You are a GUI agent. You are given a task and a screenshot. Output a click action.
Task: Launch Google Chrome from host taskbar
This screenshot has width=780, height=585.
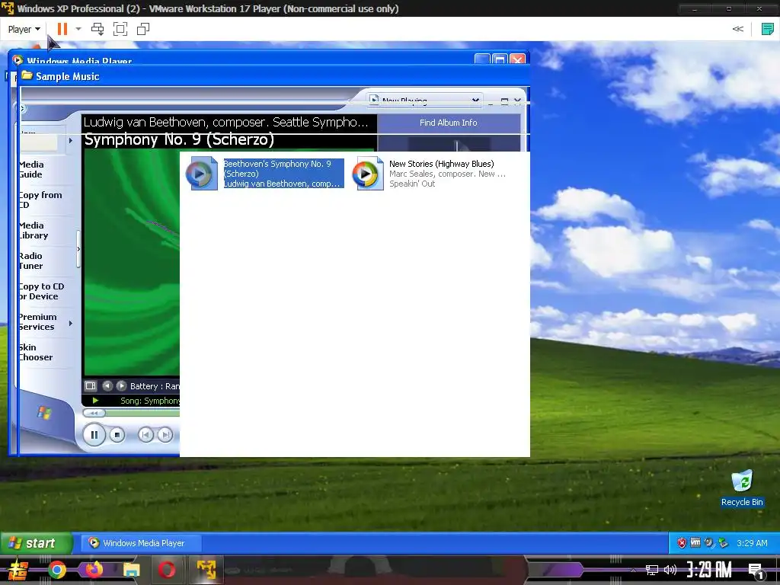(x=57, y=570)
